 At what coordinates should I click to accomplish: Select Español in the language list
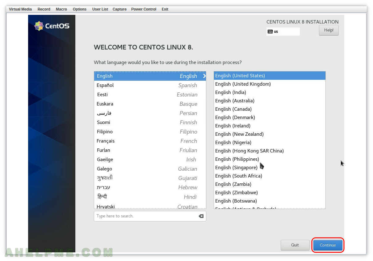coord(150,85)
